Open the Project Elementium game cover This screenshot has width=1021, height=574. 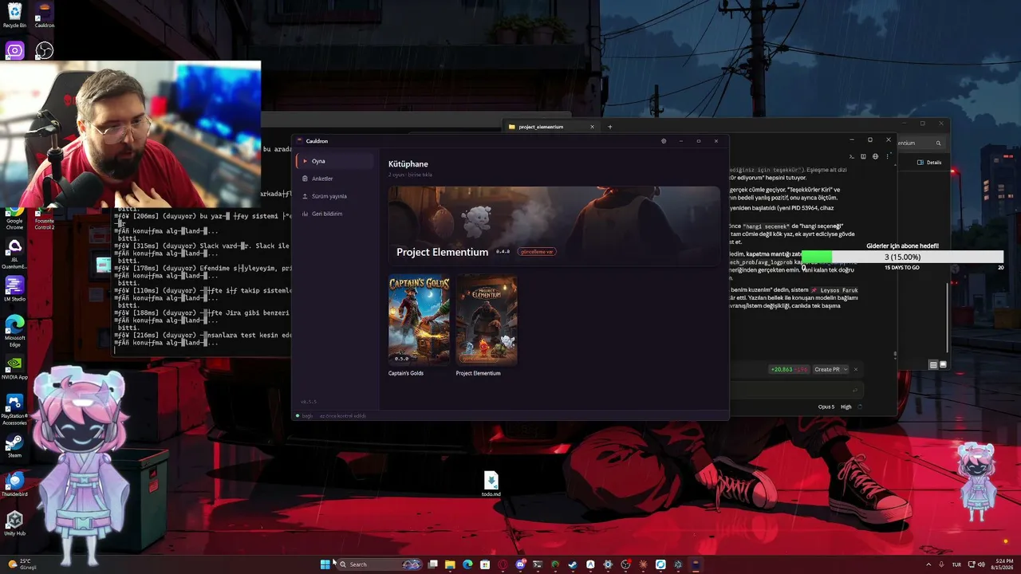click(487, 320)
